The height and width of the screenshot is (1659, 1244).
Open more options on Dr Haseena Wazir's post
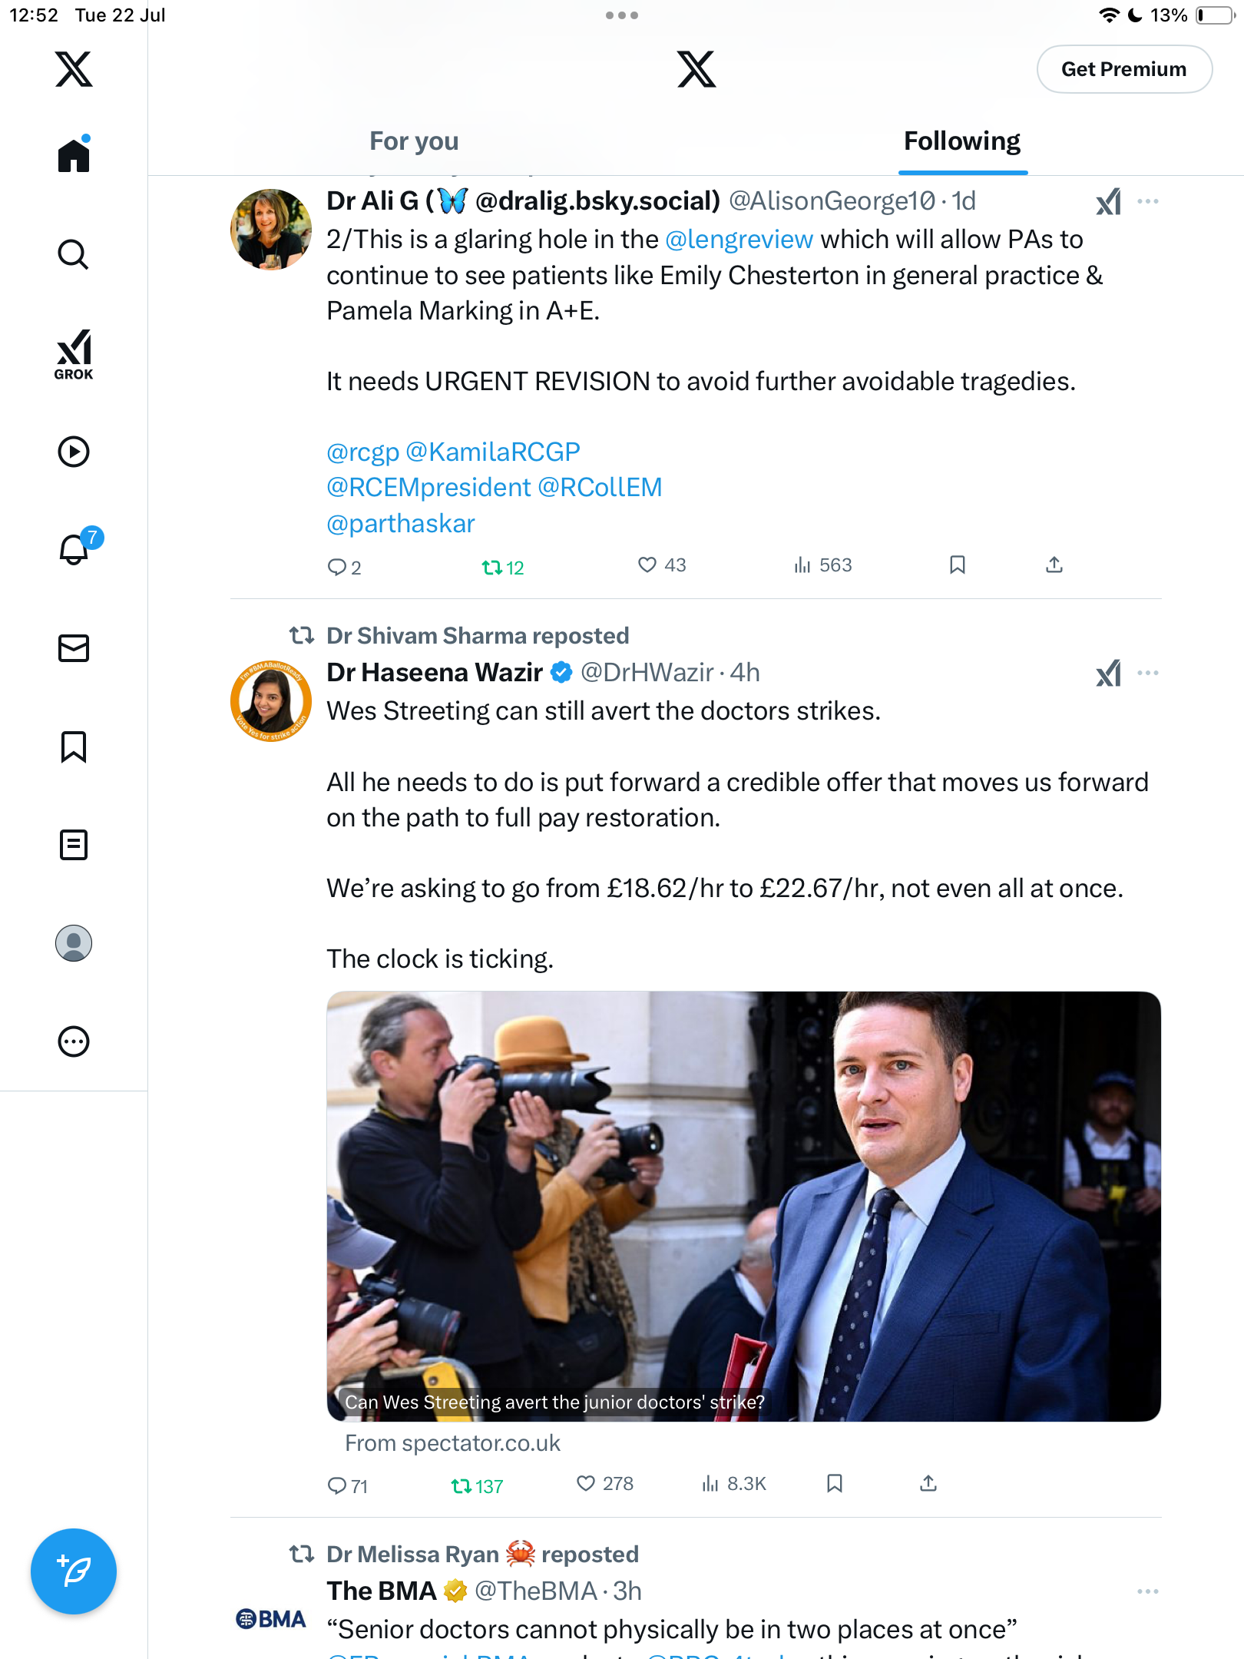coord(1148,673)
